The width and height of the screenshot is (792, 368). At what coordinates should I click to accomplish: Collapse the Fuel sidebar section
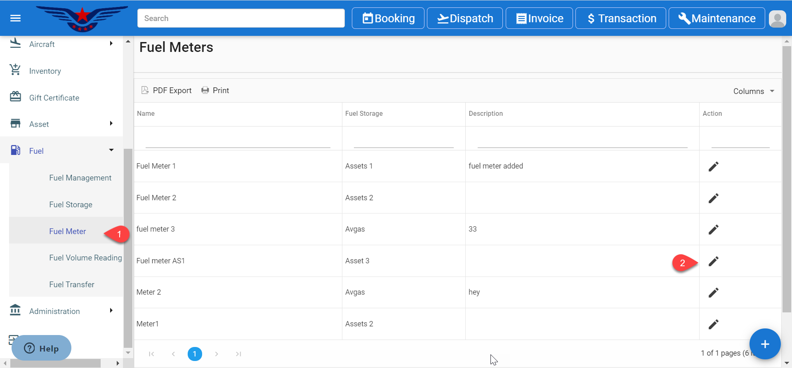click(x=62, y=151)
